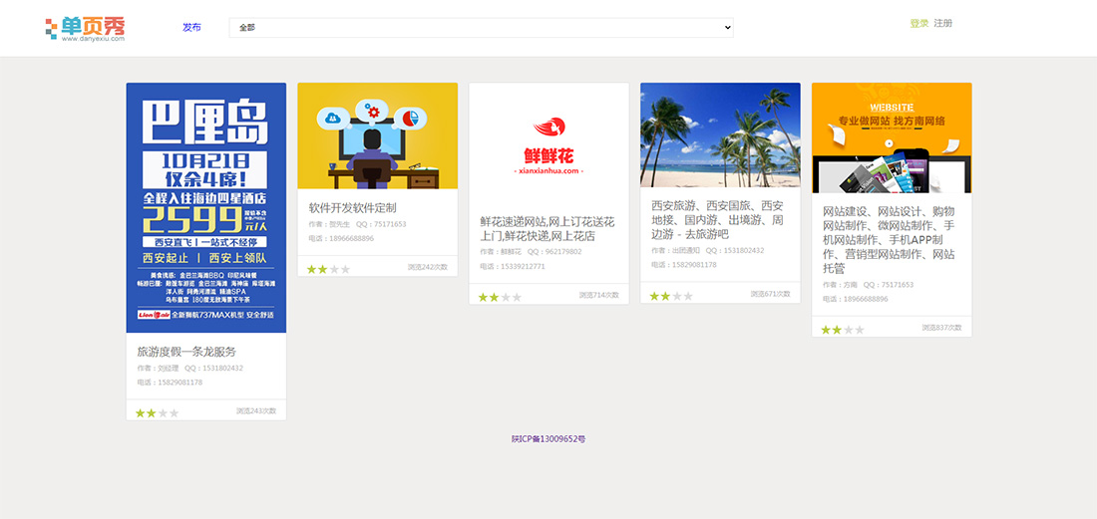This screenshot has height=519, width=1097.
Task: Click star rating on 网站建设 card
Action: pyautogui.click(x=843, y=330)
